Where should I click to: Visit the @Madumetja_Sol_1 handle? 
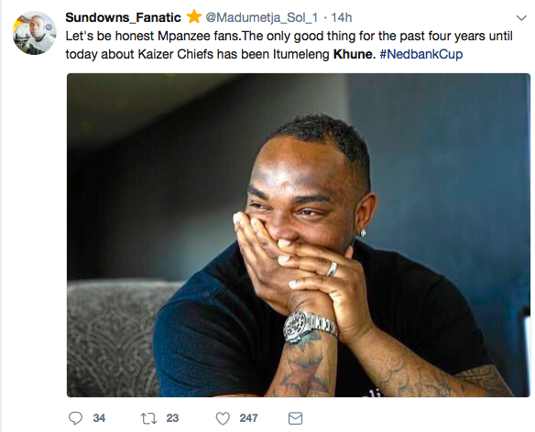[261, 17]
